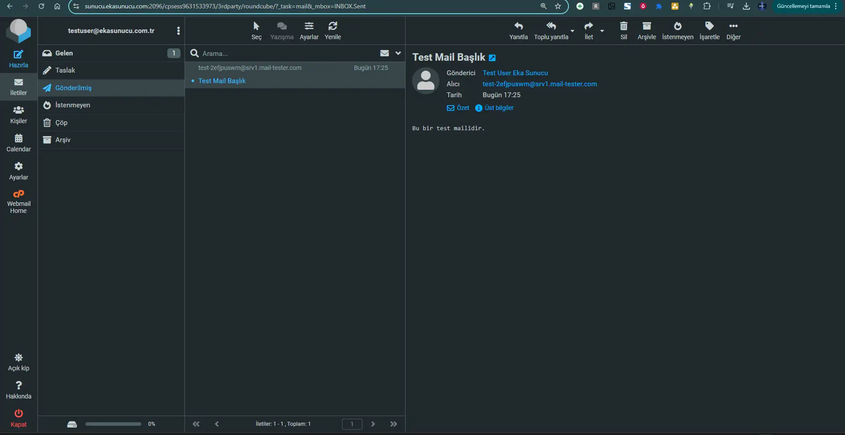
Task: Select the Test Mail Başlık message row
Action: (295, 75)
